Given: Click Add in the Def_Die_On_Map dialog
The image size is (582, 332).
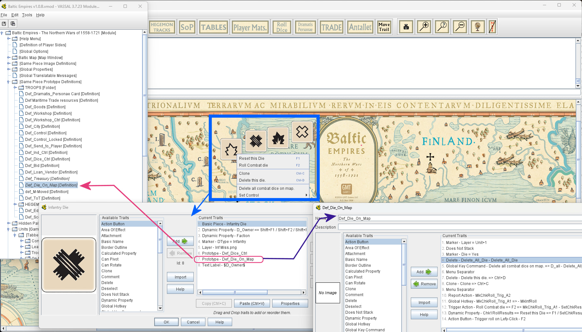Looking at the screenshot, I should coord(424,272).
